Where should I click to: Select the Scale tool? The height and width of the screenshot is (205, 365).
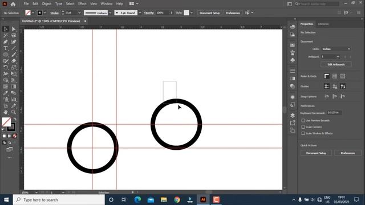tap(14, 67)
